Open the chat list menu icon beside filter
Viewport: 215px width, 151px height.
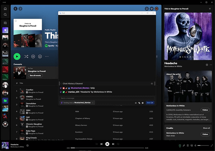click(136, 103)
